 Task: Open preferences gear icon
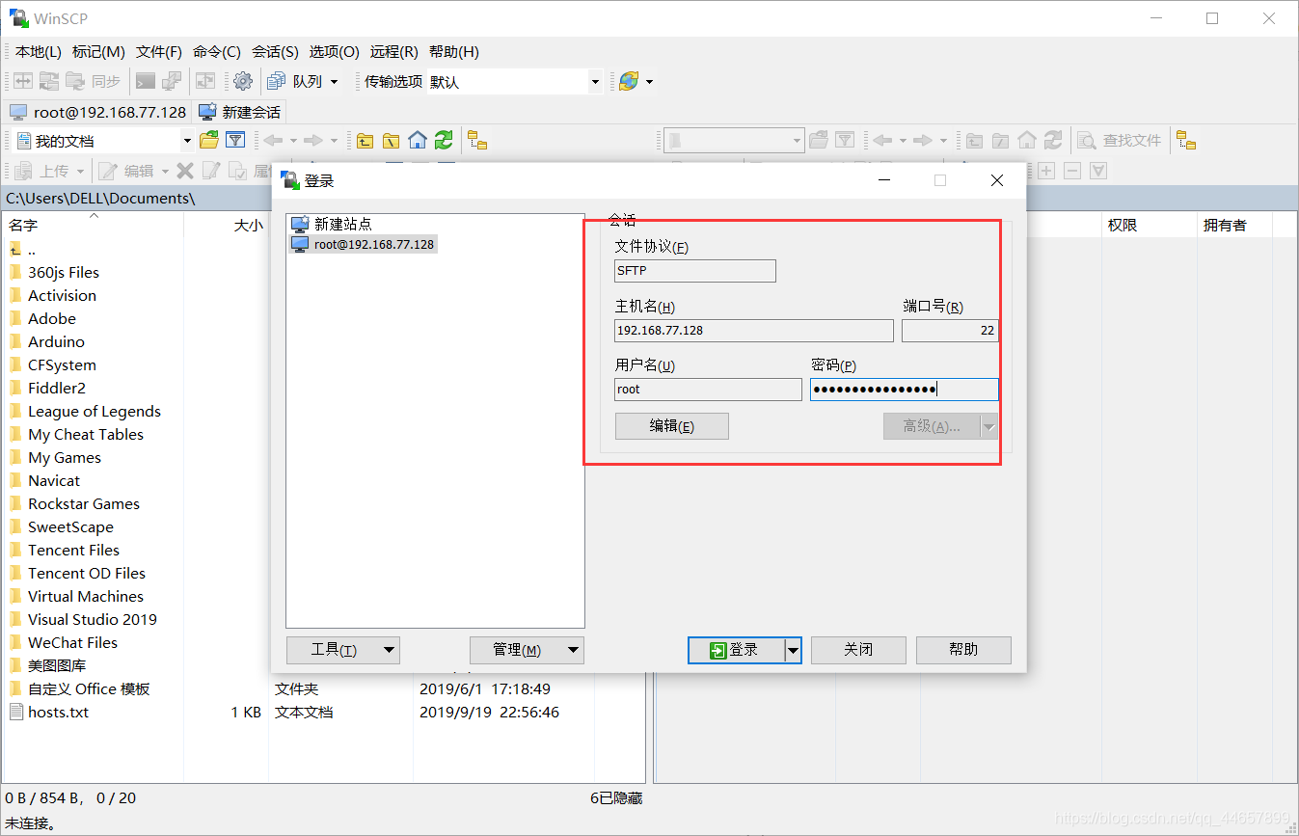243,82
